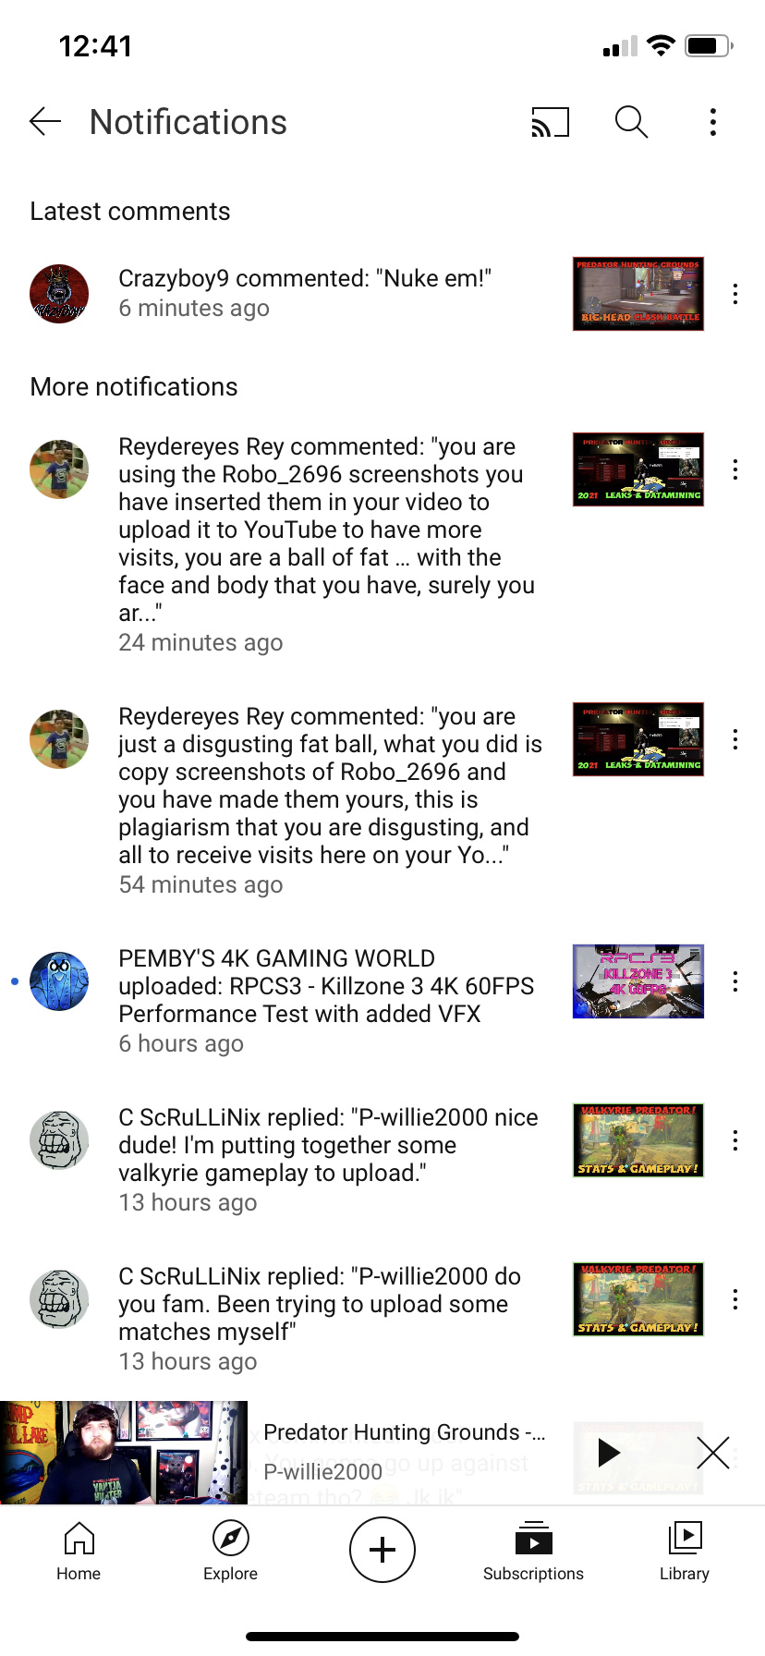Open the Cast to device icon

point(550,122)
